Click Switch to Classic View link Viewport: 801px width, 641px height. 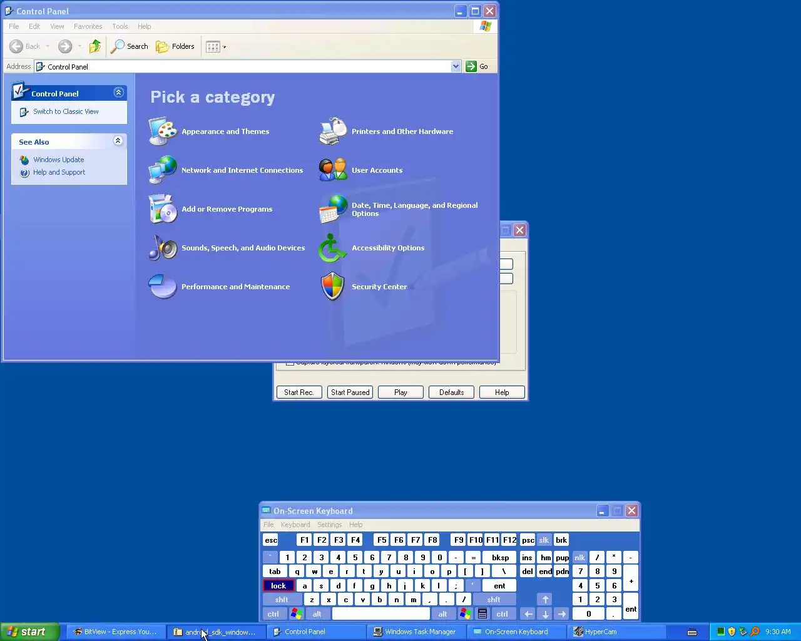(x=66, y=111)
